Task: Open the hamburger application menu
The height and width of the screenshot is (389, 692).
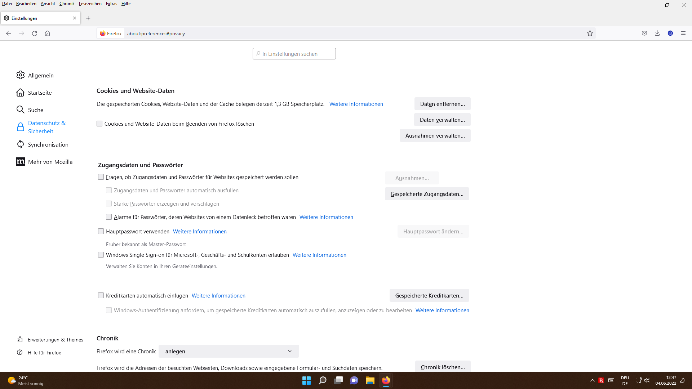Action: [x=683, y=33]
